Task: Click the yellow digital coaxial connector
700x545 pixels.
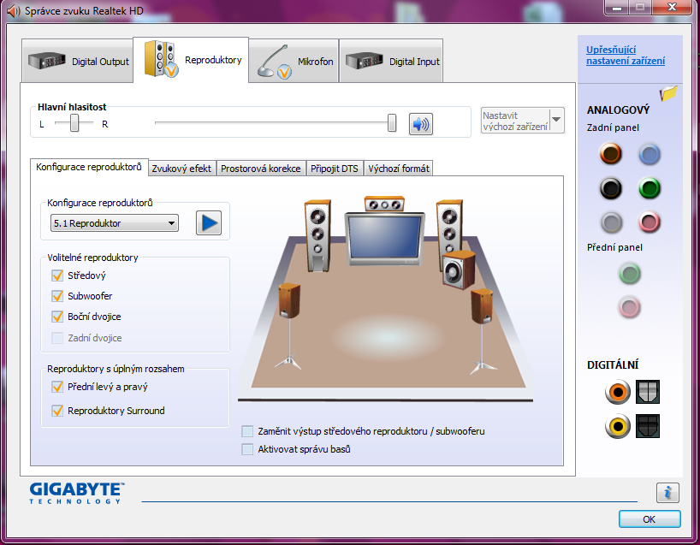Action: 618,426
